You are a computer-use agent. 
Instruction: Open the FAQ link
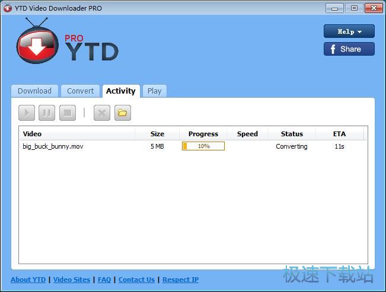tap(104, 280)
